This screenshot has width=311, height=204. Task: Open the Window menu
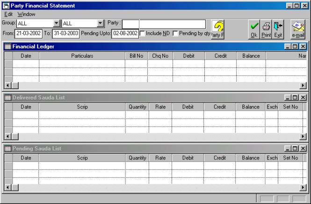tap(26, 15)
